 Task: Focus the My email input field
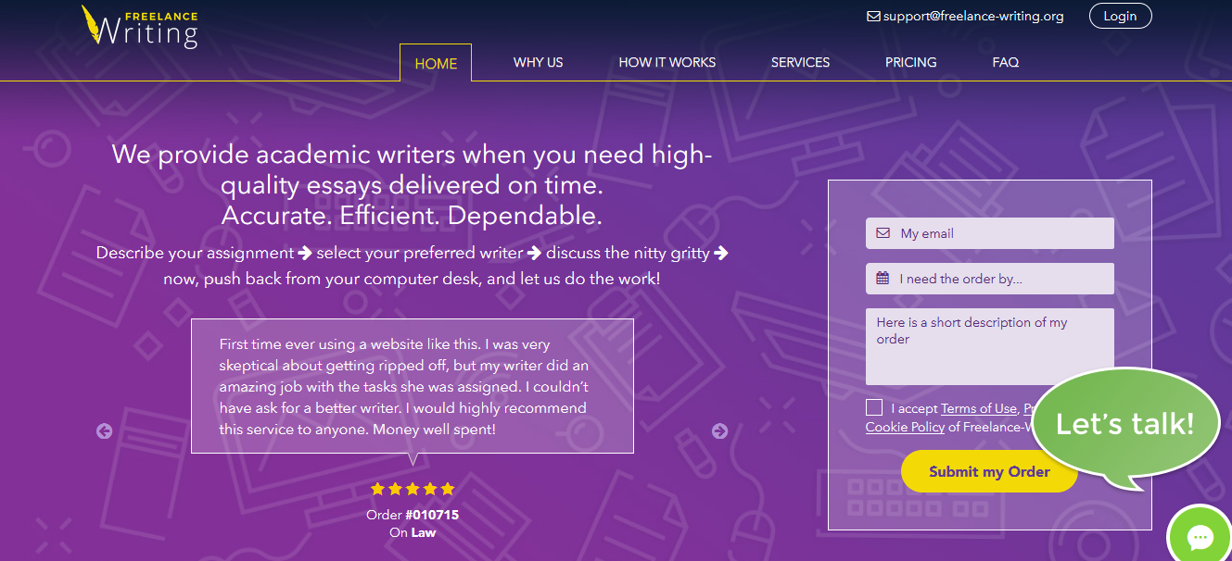click(990, 233)
